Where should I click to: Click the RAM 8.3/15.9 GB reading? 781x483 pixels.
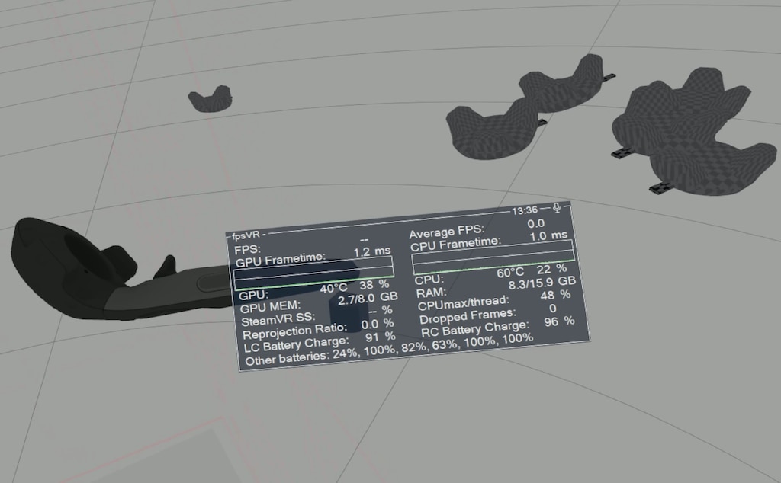[542, 282]
